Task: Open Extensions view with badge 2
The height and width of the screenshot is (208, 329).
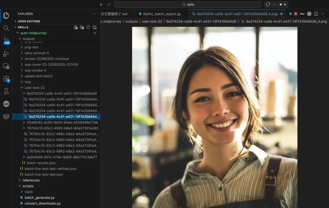Action: (x=6, y=79)
